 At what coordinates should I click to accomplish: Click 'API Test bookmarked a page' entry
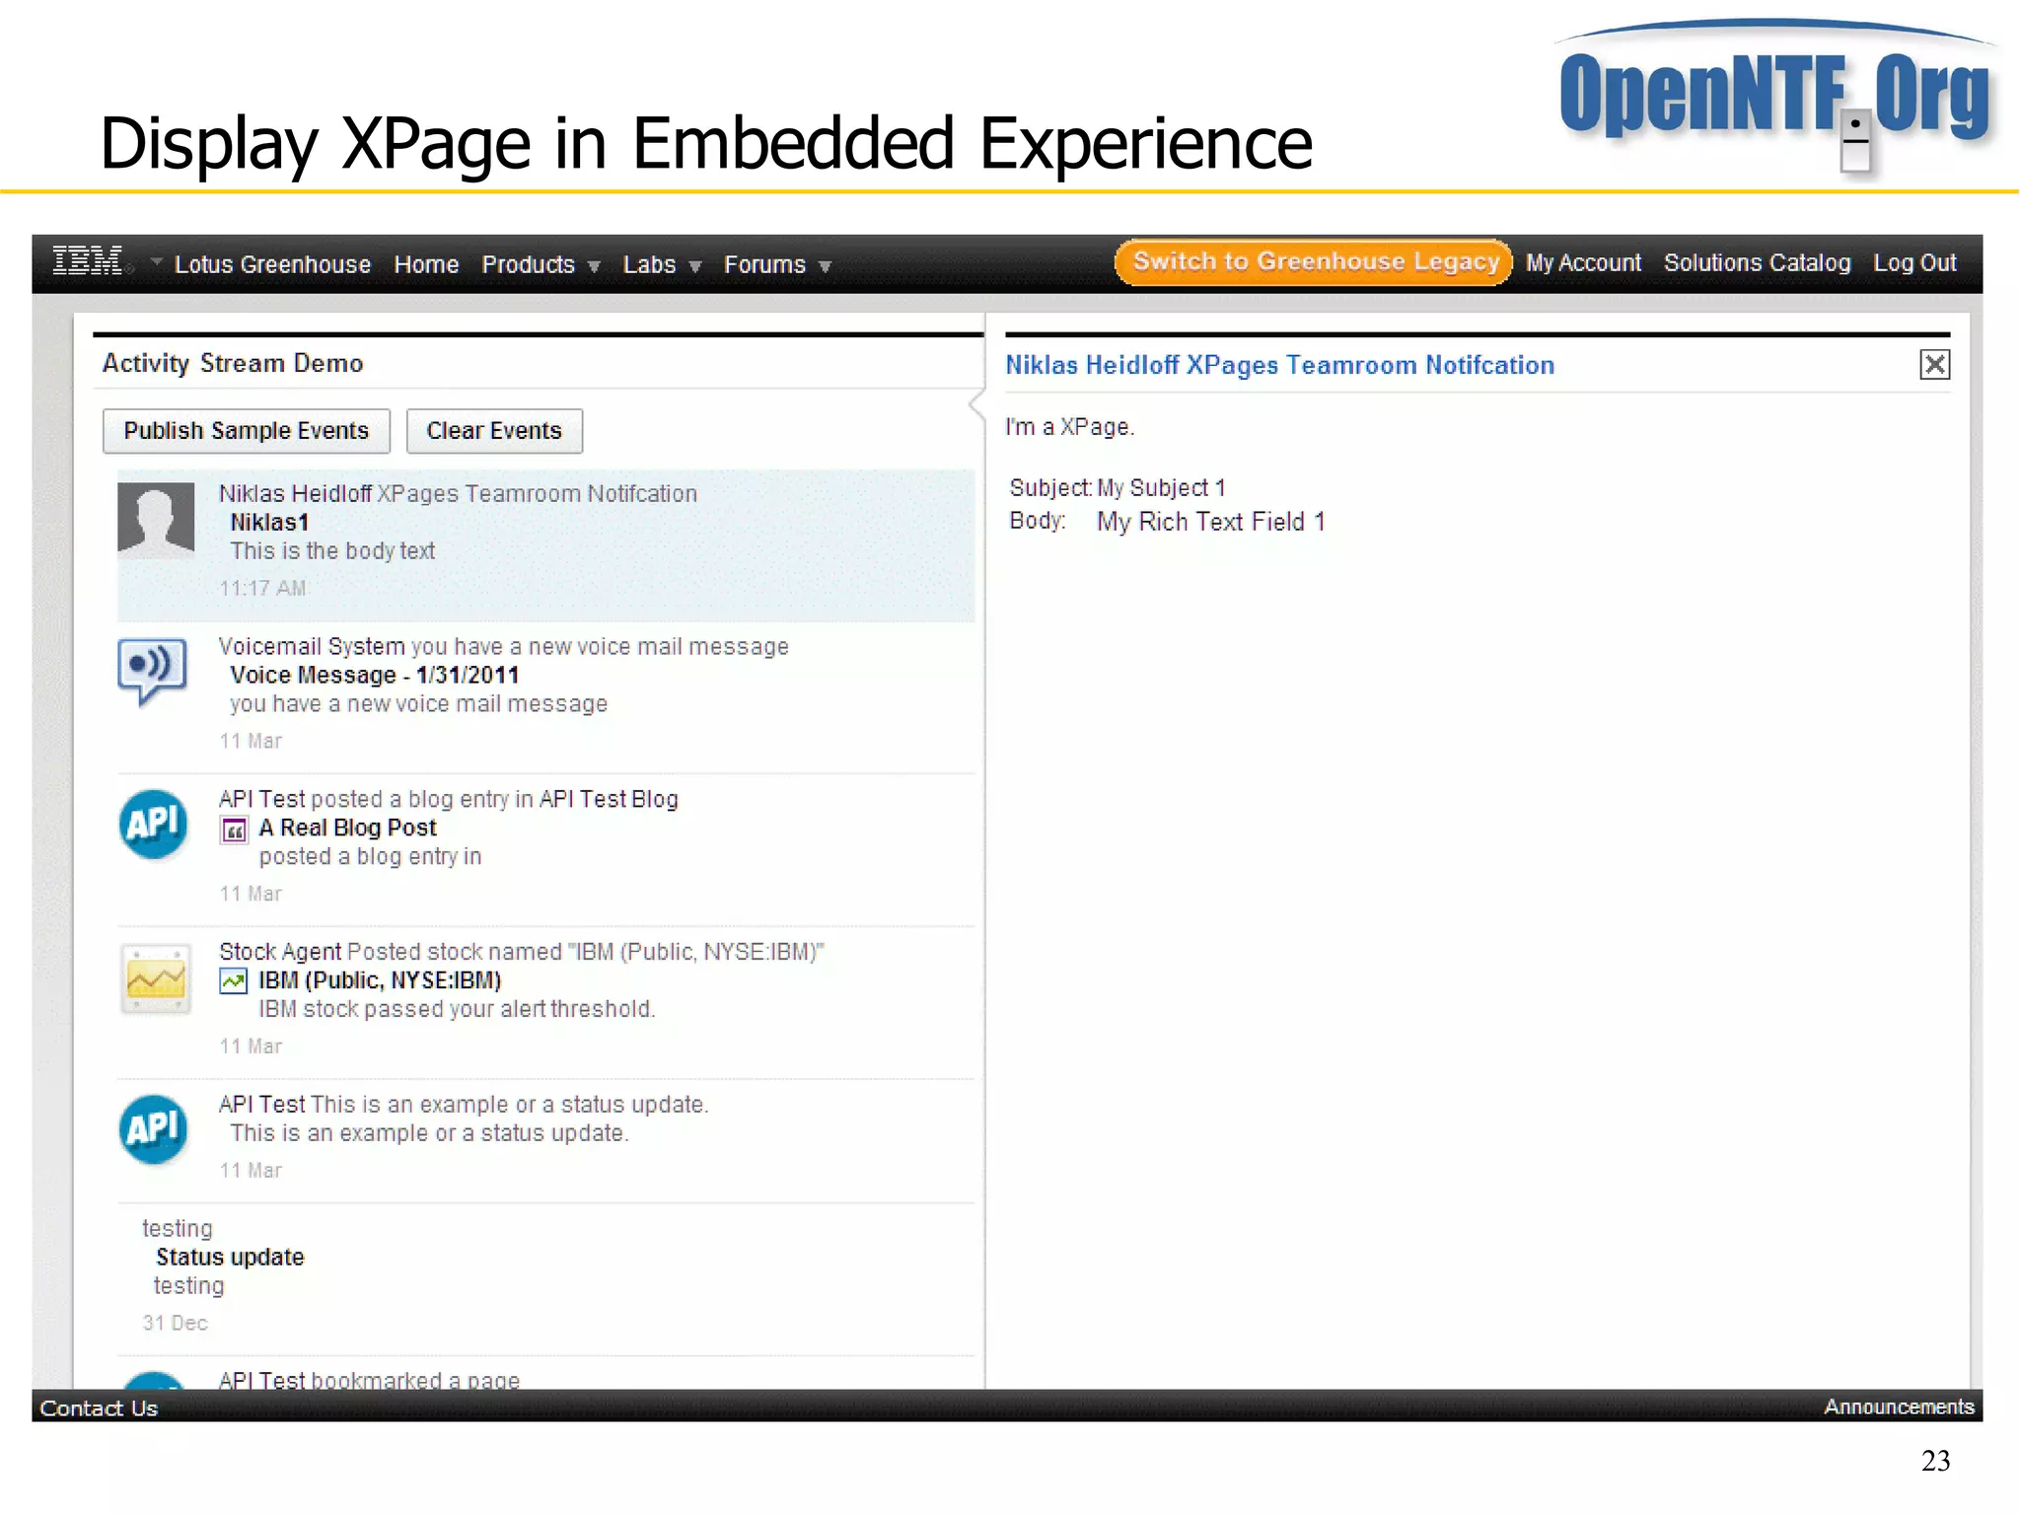click(x=369, y=1380)
